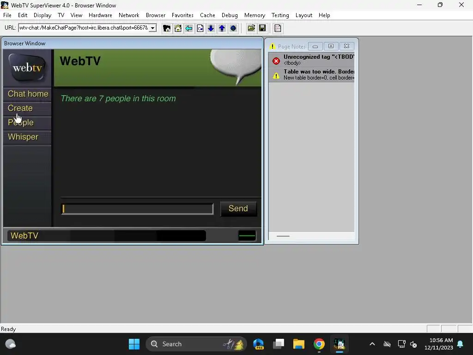473x355 pixels.
Task: Click 'There are 7 people in this room'
Action: pos(118,98)
